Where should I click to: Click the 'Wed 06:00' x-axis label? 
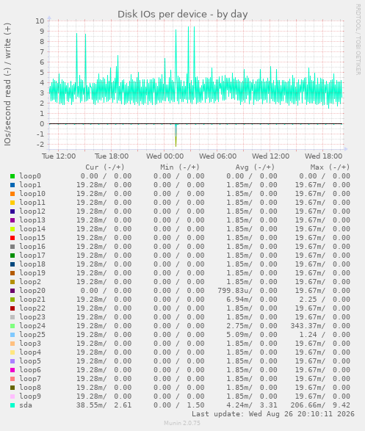click(x=217, y=156)
